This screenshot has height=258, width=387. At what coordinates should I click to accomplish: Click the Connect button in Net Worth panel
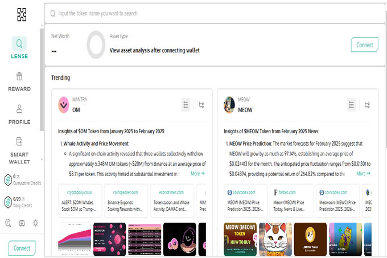tap(364, 44)
